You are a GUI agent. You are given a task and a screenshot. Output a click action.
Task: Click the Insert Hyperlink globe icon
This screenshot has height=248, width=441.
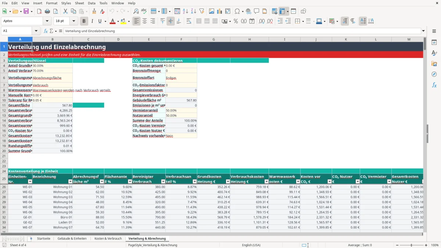coord(248,11)
